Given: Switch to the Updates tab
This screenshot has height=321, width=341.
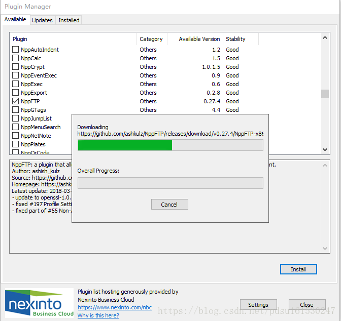Looking at the screenshot, I should coord(43,20).
